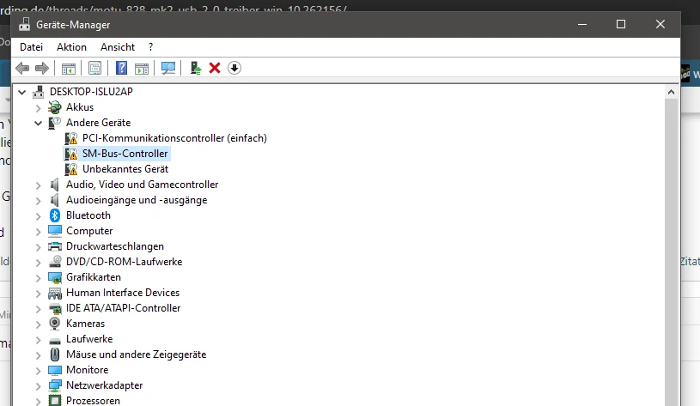The image size is (700, 406).
Task: Select the Audioeingänge und -ausgänge label
Action: tap(137, 200)
